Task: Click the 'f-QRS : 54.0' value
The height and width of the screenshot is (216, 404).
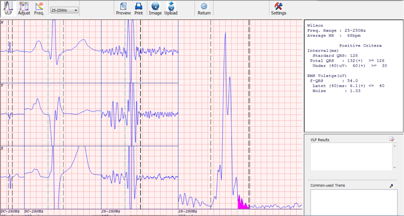Action: point(334,81)
